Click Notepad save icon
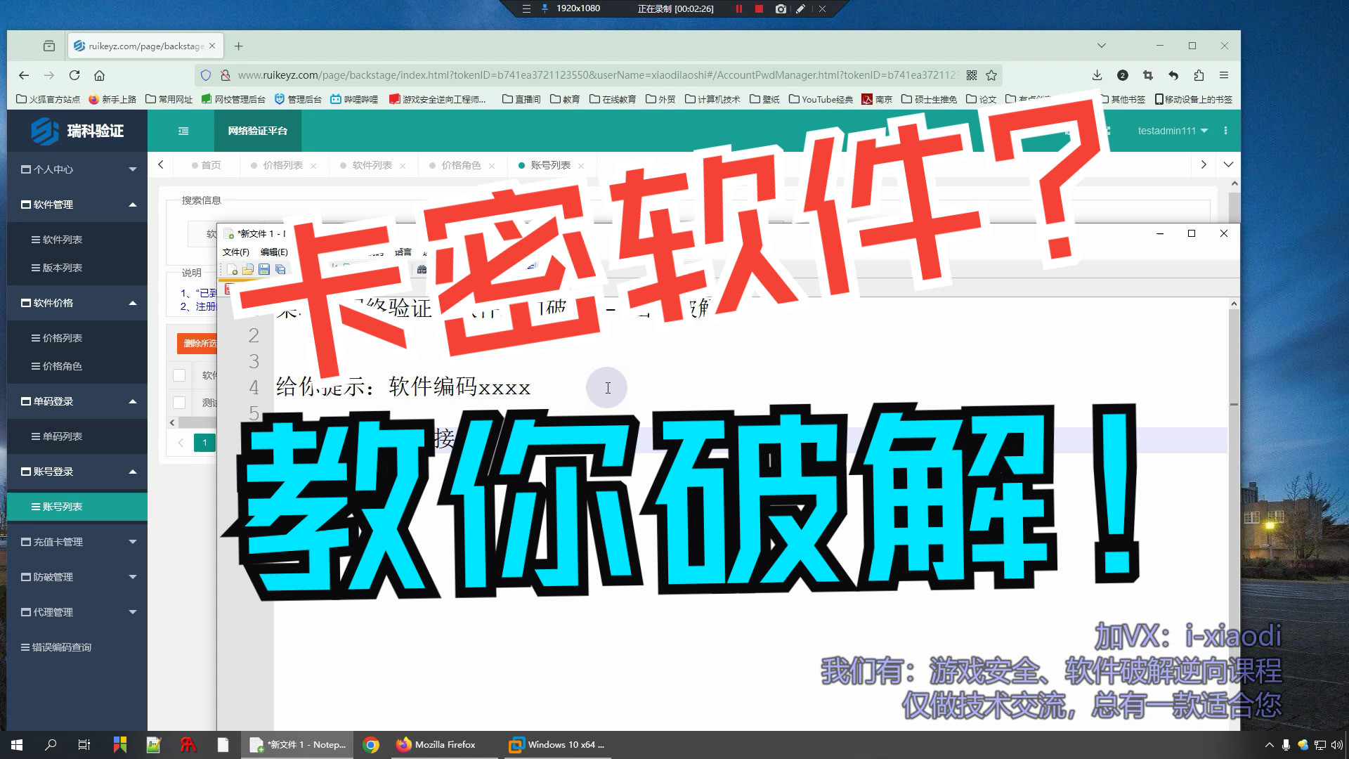The image size is (1349, 759). (x=263, y=269)
